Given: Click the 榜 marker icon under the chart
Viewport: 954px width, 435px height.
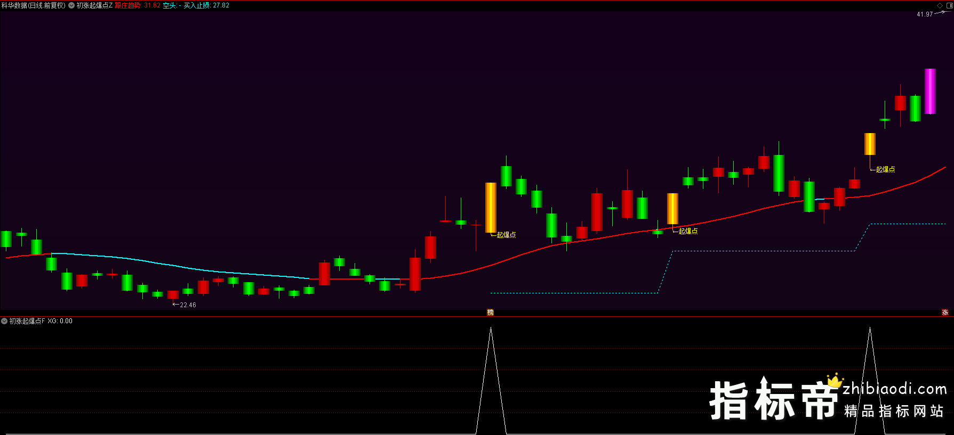Looking at the screenshot, I should pyautogui.click(x=491, y=313).
